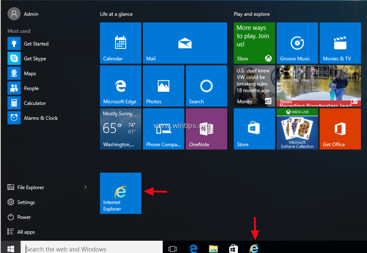Launch Internet Explorer from taskbar
This screenshot has height=253, width=367.
pyautogui.click(x=254, y=248)
